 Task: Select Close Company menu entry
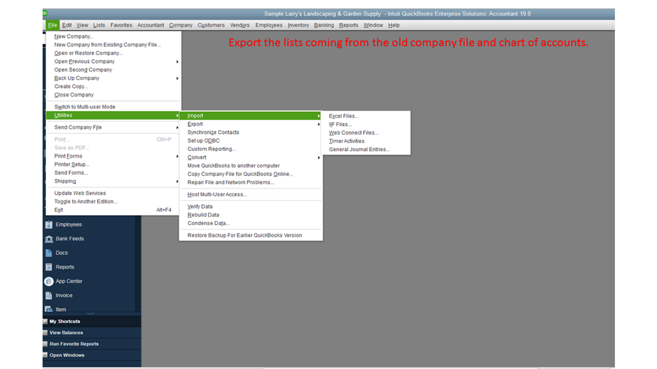74,95
